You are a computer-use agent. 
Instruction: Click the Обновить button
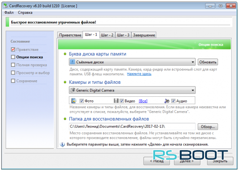pyautogui.click(x=208, y=62)
